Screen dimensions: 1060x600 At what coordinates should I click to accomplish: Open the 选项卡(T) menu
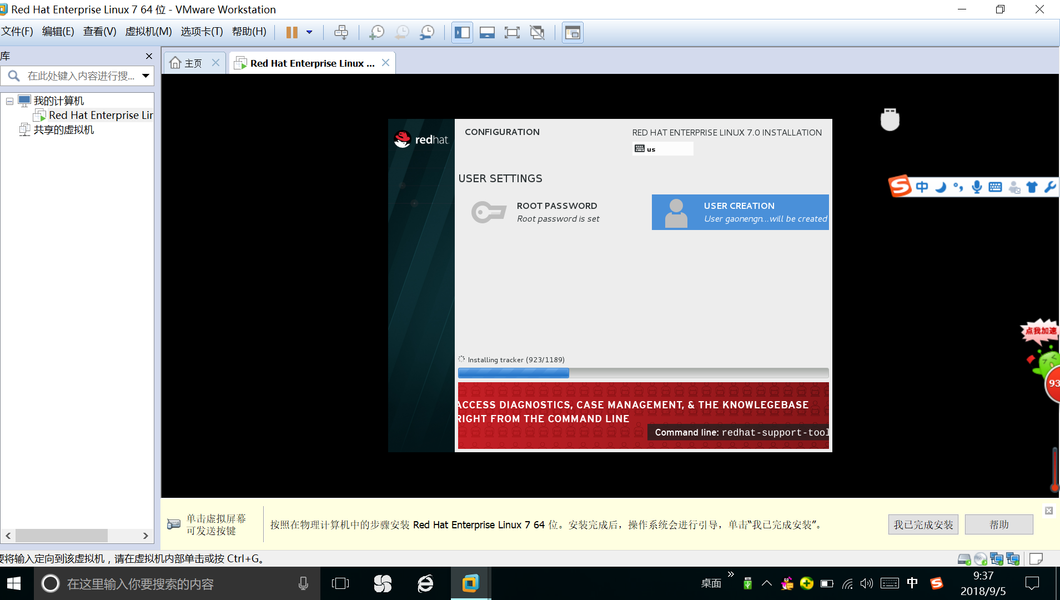(x=202, y=32)
